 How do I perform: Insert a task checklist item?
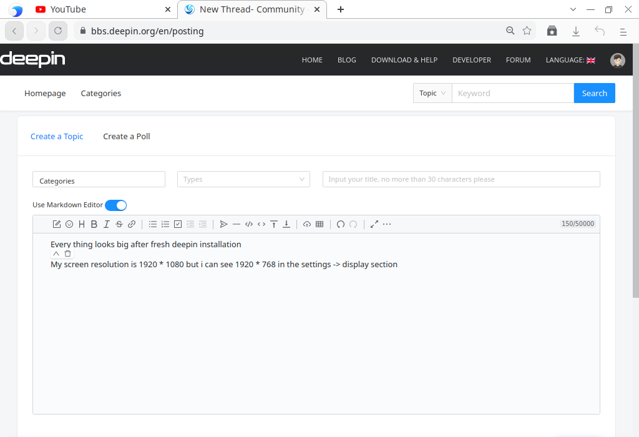(x=178, y=224)
